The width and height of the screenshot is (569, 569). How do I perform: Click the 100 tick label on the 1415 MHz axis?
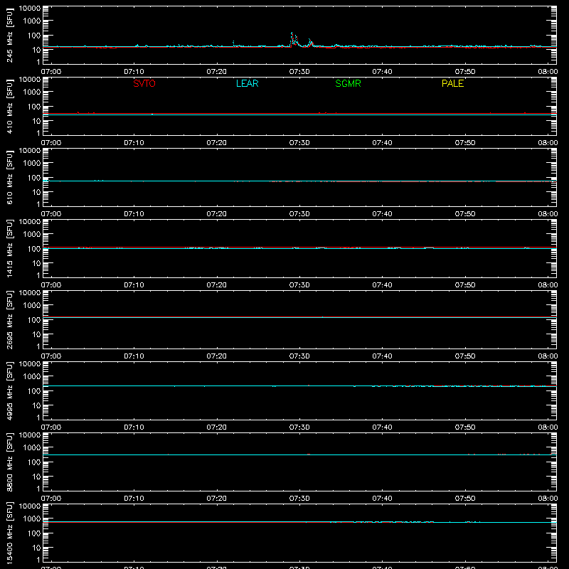34,249
